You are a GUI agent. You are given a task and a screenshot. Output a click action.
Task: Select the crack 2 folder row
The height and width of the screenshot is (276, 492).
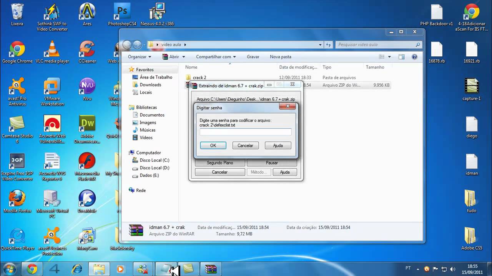(x=287, y=77)
